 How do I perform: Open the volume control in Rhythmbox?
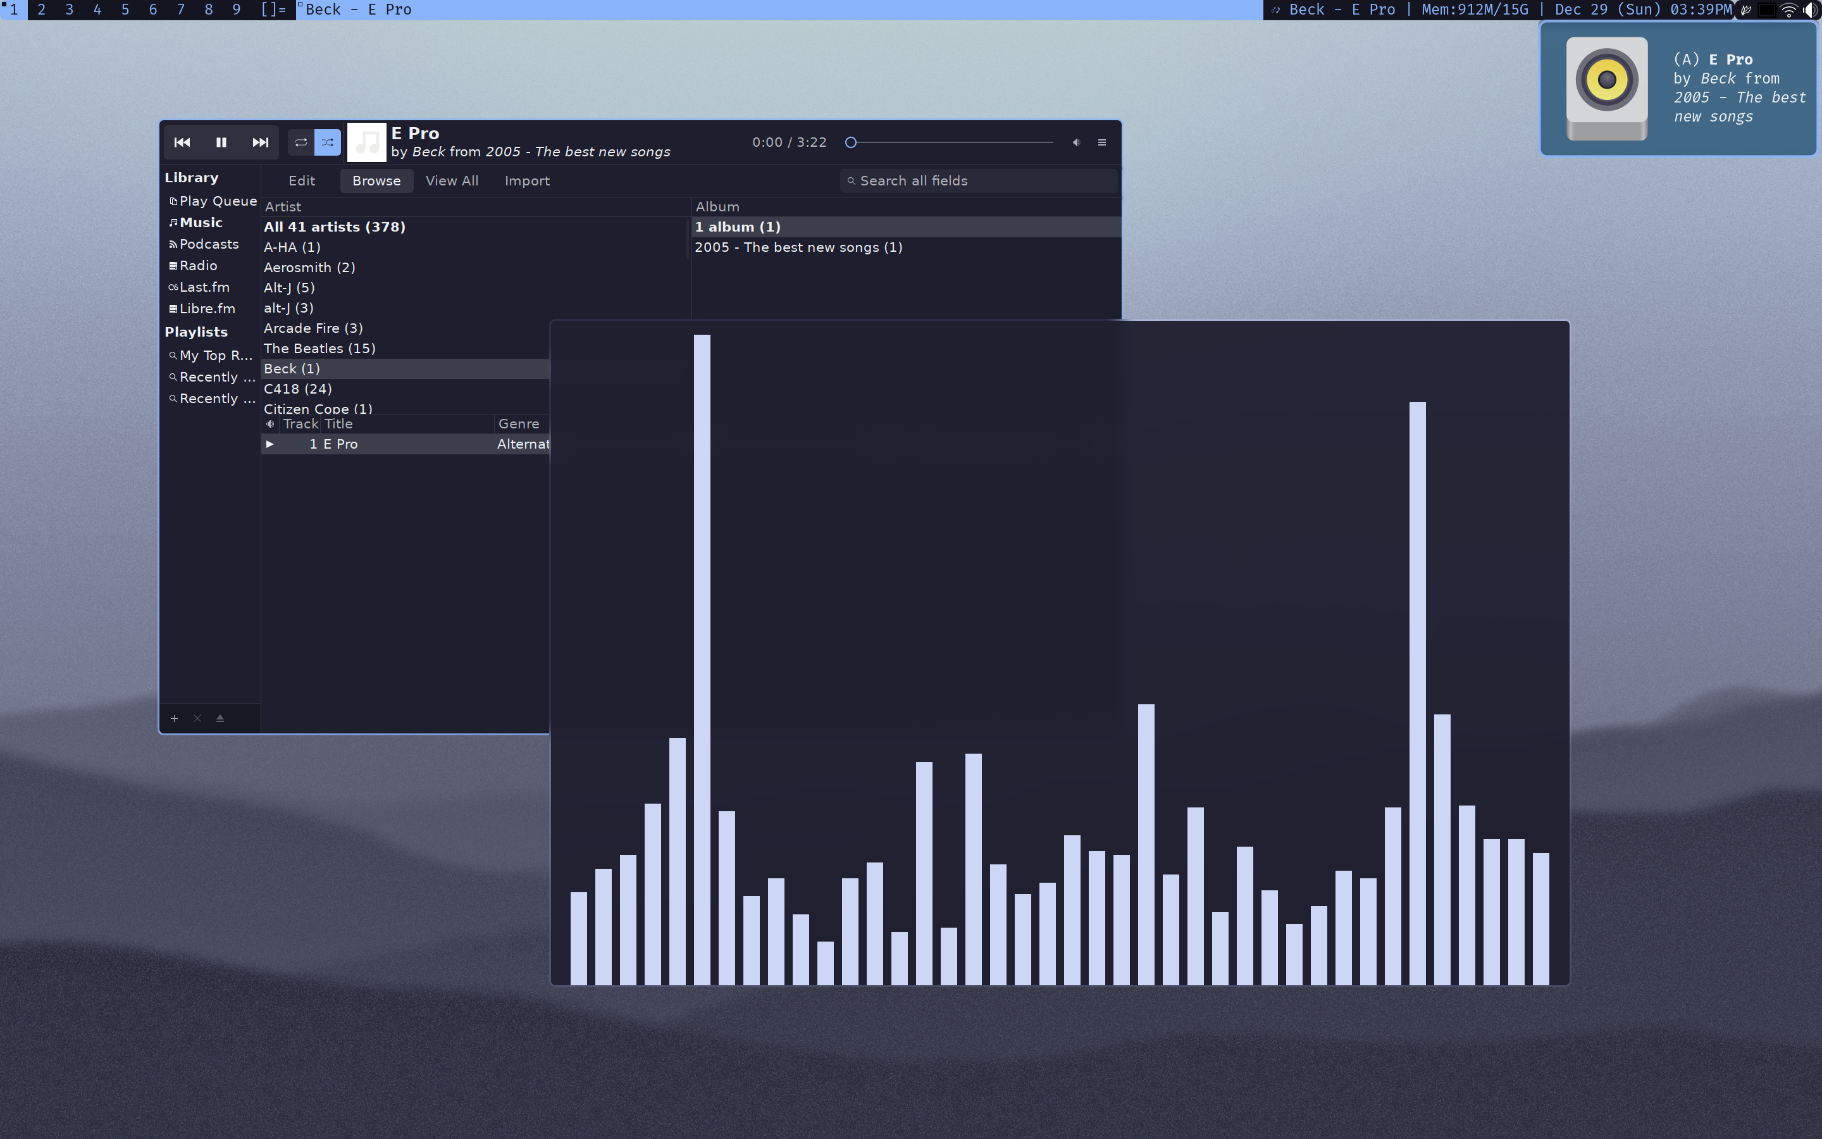[x=1077, y=142]
